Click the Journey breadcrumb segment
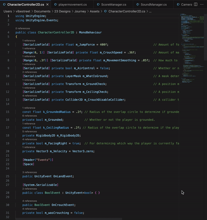 click(80, 11)
